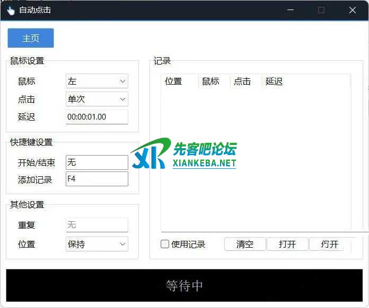
Task: Open the 位置 dropdown showing 保持
Action: coord(97,244)
